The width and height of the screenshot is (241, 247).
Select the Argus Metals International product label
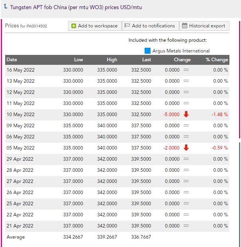[x=181, y=51]
